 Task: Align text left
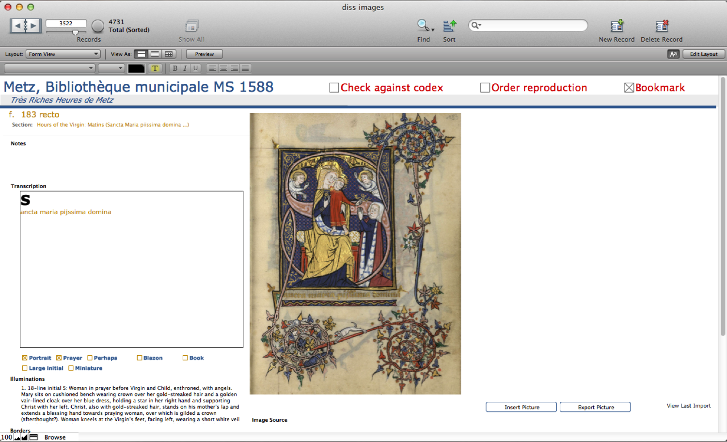click(x=212, y=68)
